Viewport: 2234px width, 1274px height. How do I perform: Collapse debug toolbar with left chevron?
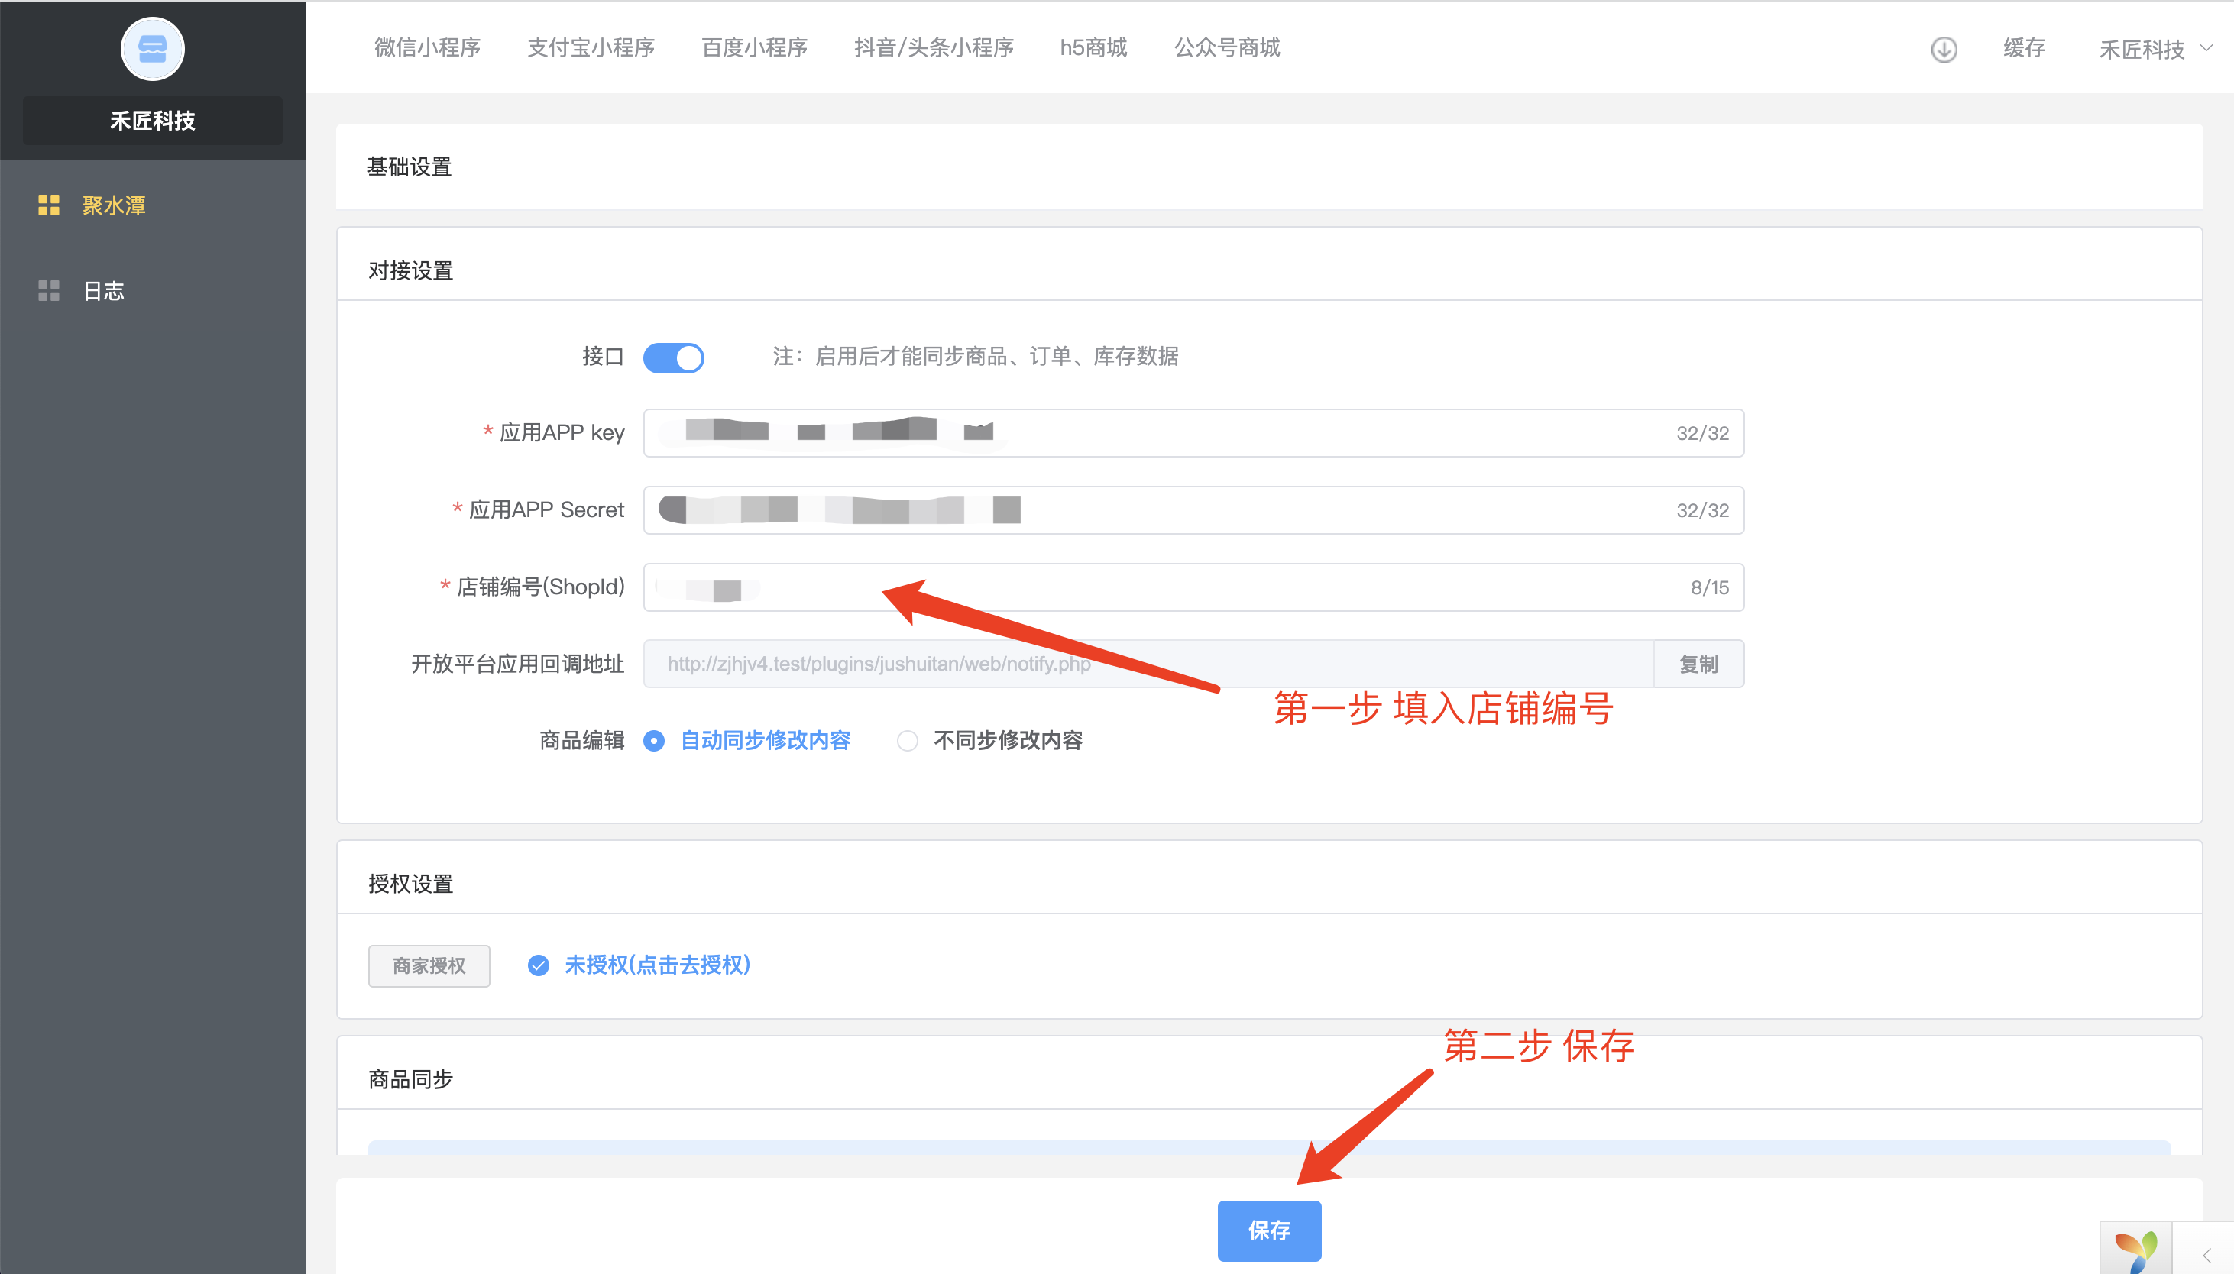(2206, 1254)
